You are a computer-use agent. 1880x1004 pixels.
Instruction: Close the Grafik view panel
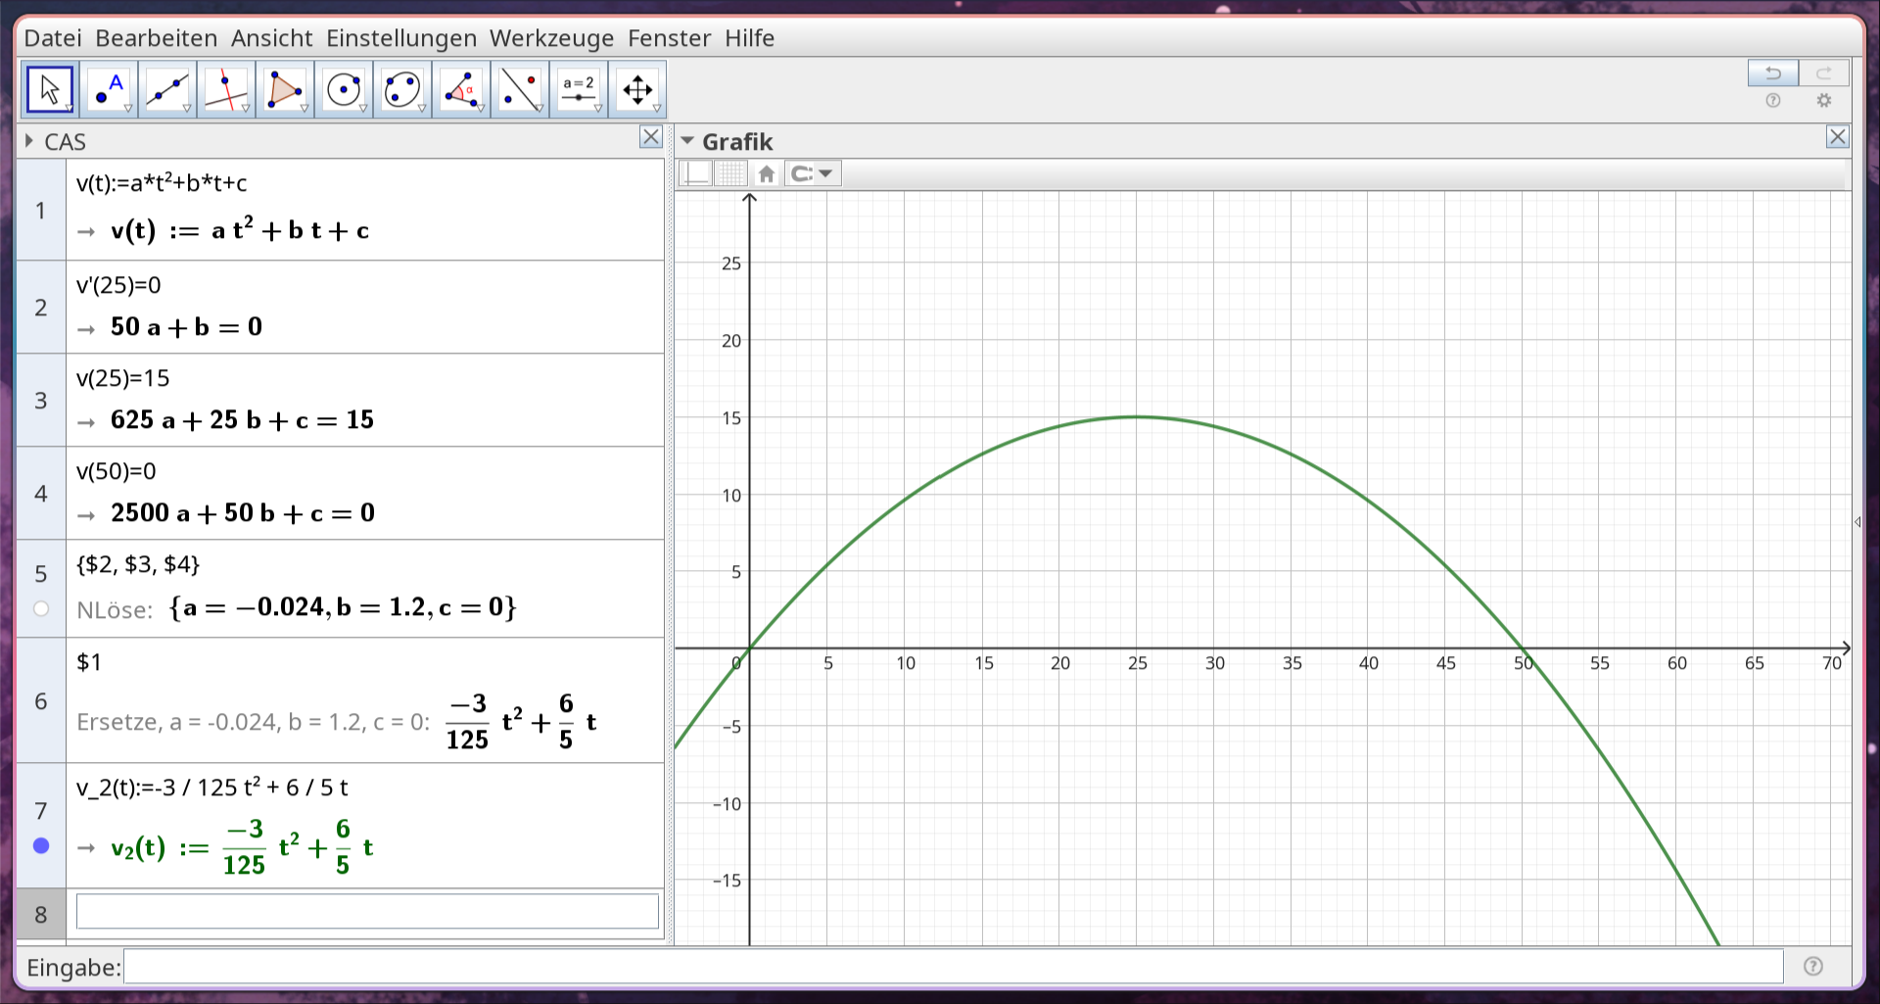tap(1838, 137)
